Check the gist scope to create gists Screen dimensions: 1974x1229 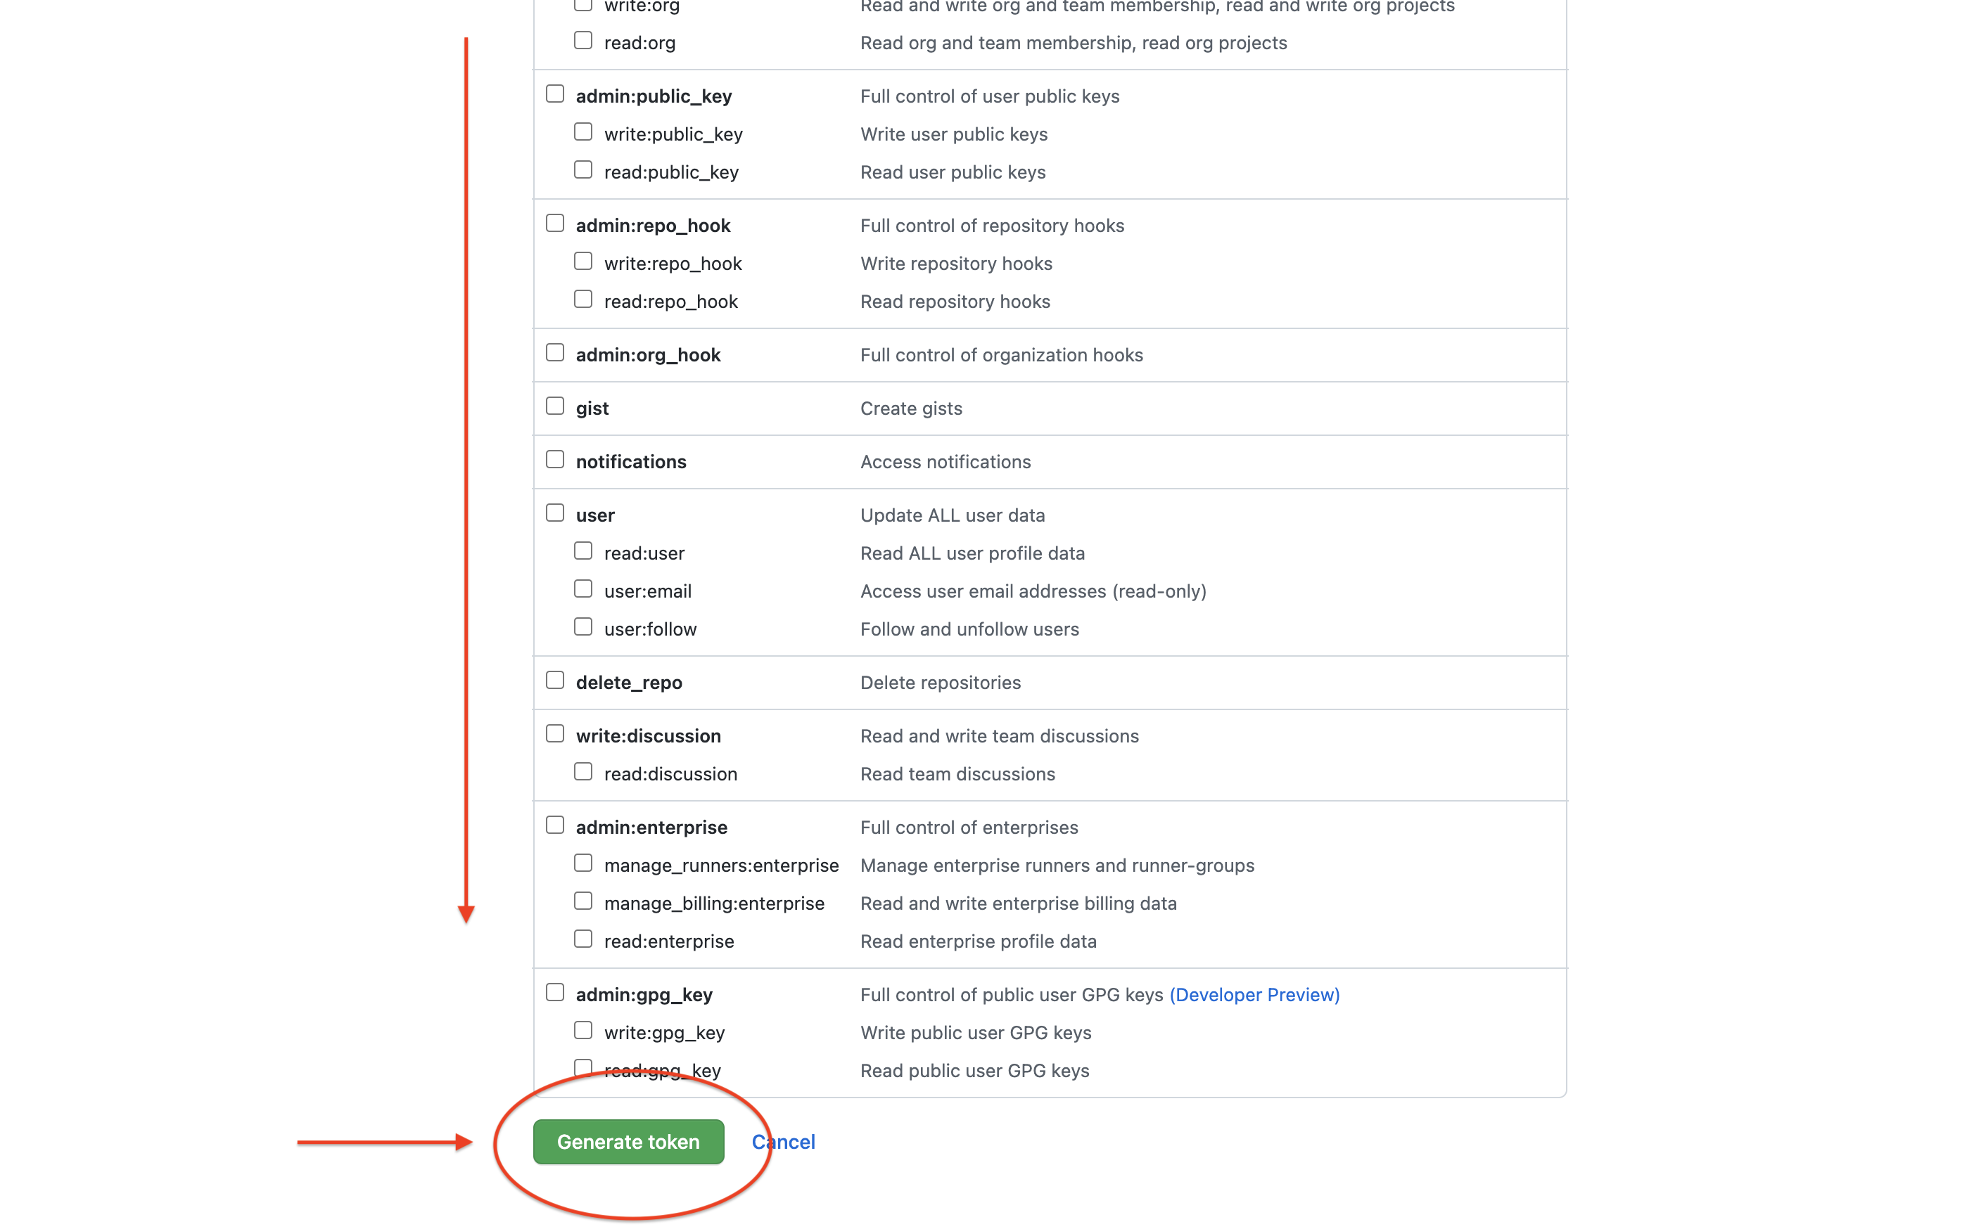(555, 405)
